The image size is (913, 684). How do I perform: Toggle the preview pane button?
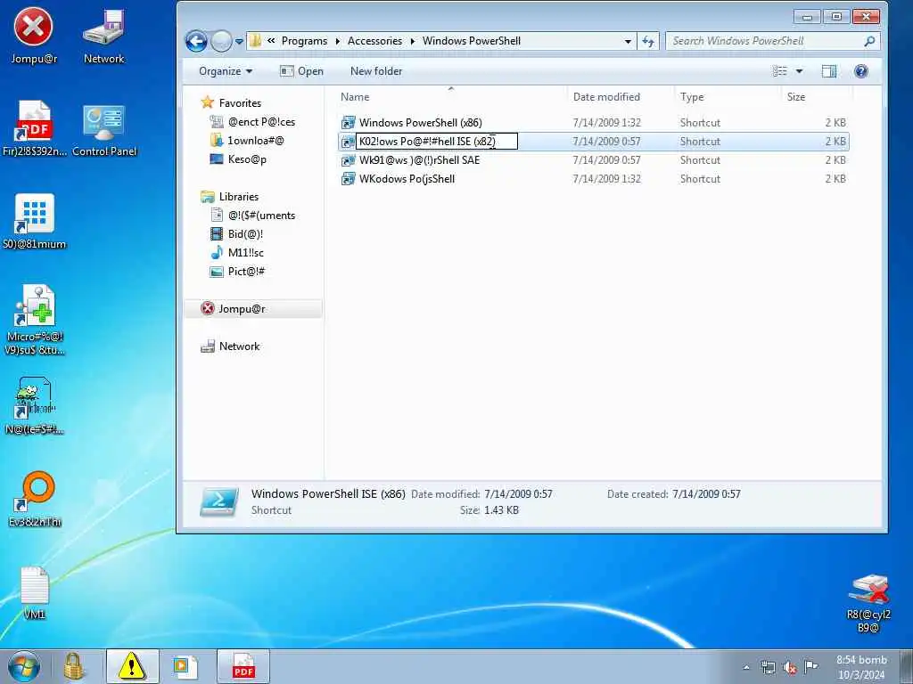coord(829,71)
